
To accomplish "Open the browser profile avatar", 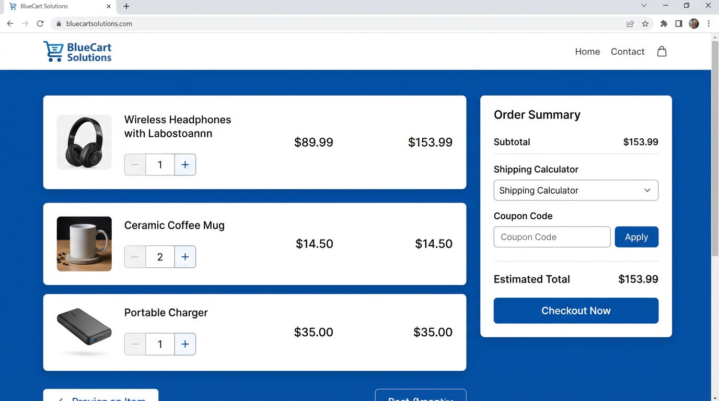I will tap(694, 23).
